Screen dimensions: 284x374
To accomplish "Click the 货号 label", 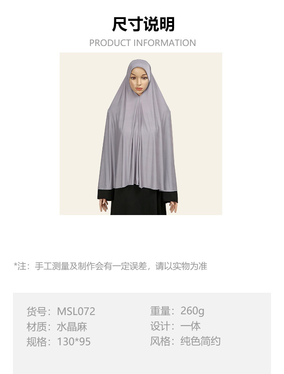I will point(36,311).
